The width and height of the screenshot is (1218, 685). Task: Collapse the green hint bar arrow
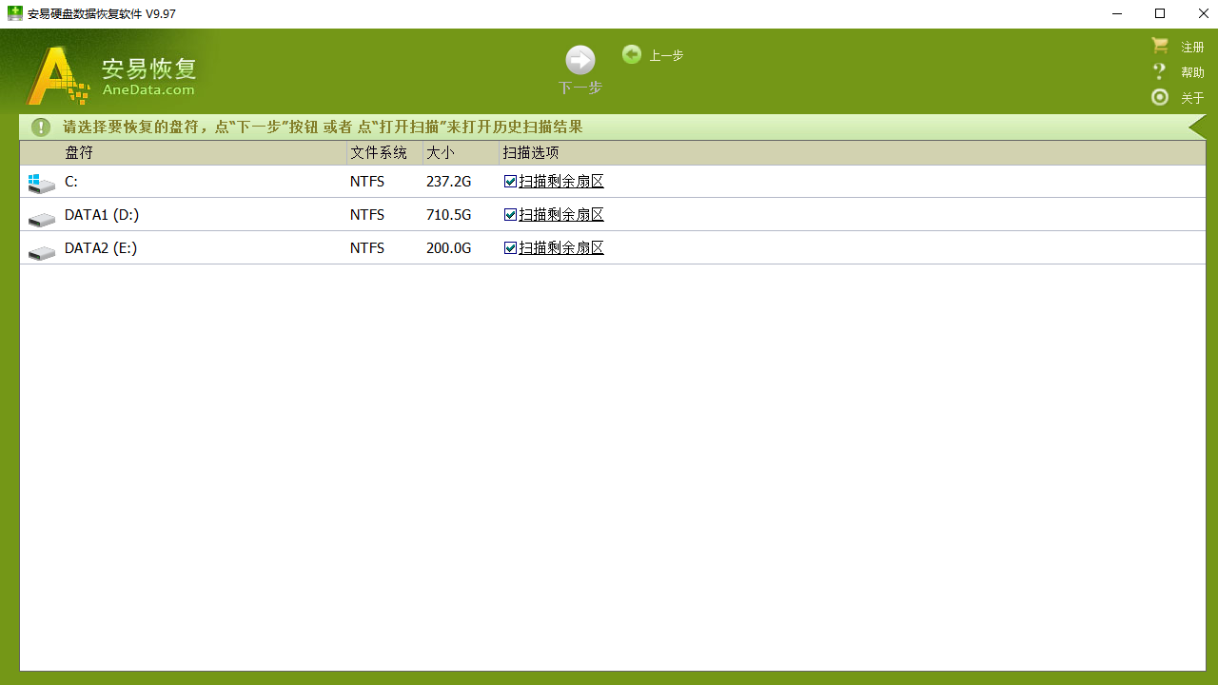[x=1197, y=127]
